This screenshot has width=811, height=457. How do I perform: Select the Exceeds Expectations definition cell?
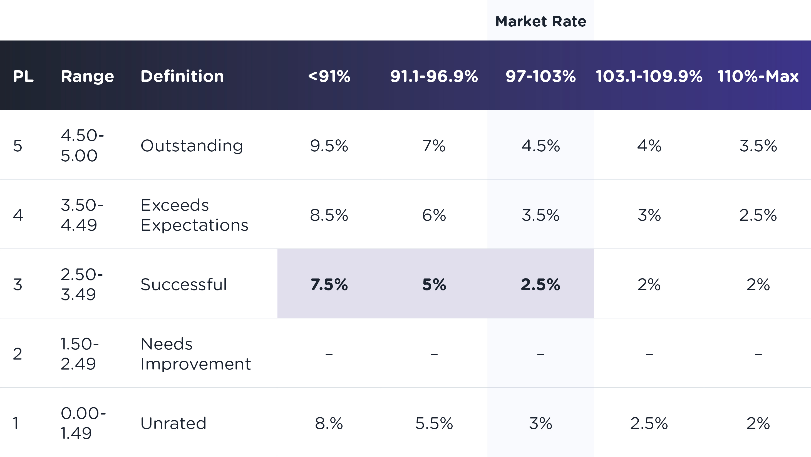[x=194, y=215]
